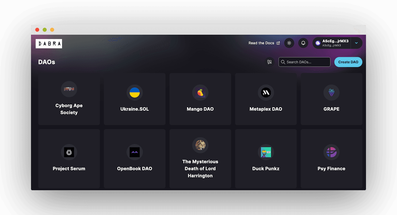
Task: Click the DABRA logo
Action: [x=49, y=44]
